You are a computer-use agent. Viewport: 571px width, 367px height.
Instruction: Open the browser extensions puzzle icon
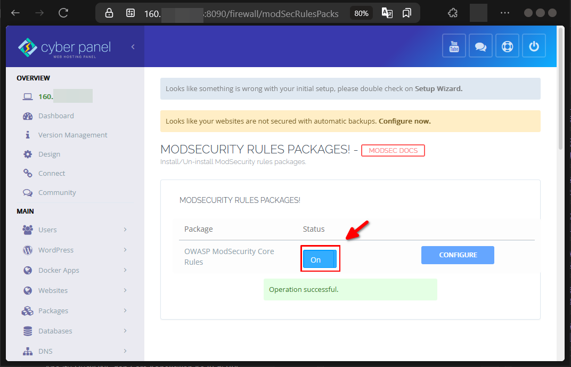pyautogui.click(x=453, y=13)
